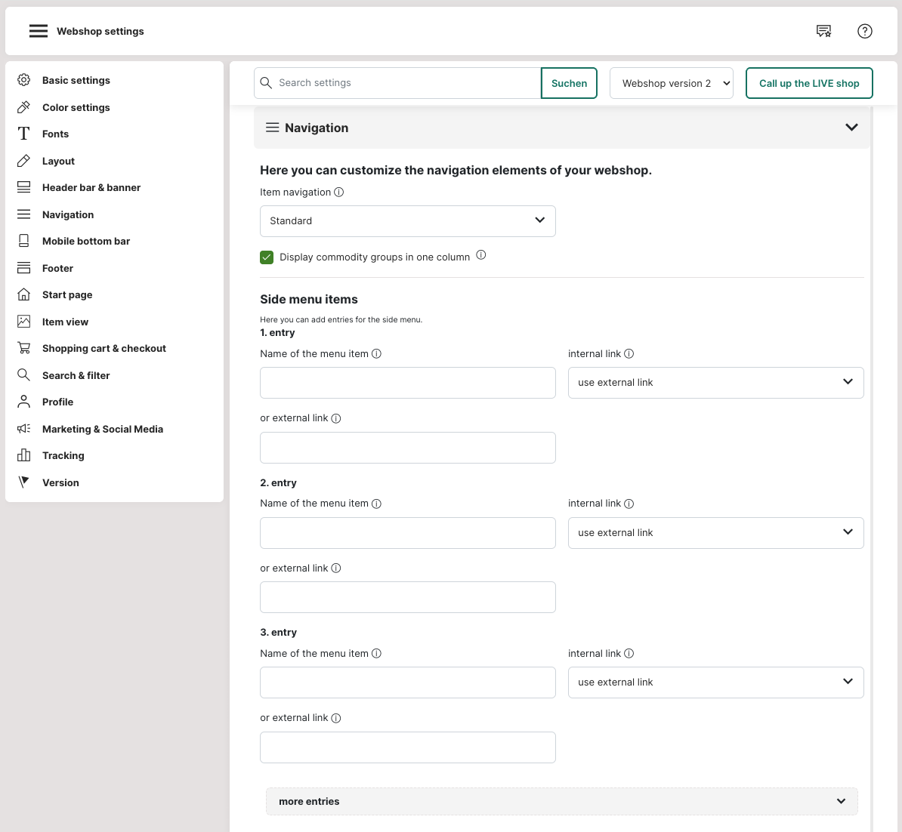Screen dimensions: 902x832
Task: Click the Shopping cart & checkout icon
Action: 24,348
